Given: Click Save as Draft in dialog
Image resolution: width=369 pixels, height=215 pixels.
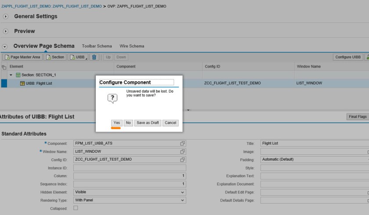Looking at the screenshot, I should tap(148, 123).
